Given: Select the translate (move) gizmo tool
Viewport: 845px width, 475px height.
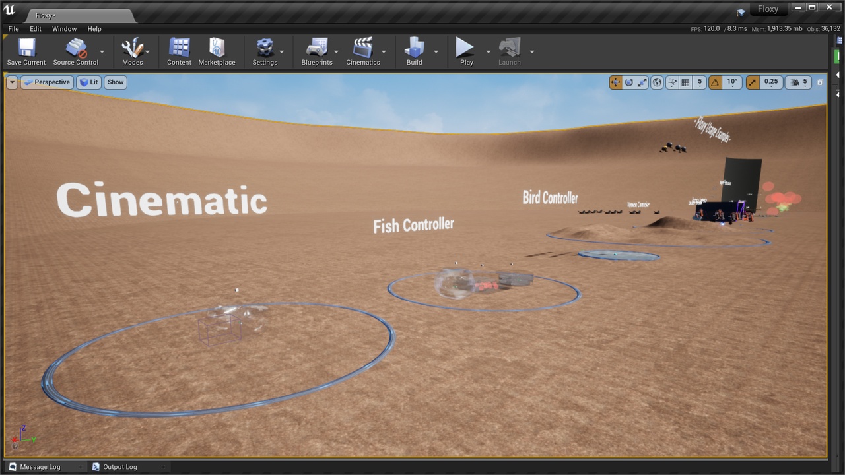Looking at the screenshot, I should 615,82.
